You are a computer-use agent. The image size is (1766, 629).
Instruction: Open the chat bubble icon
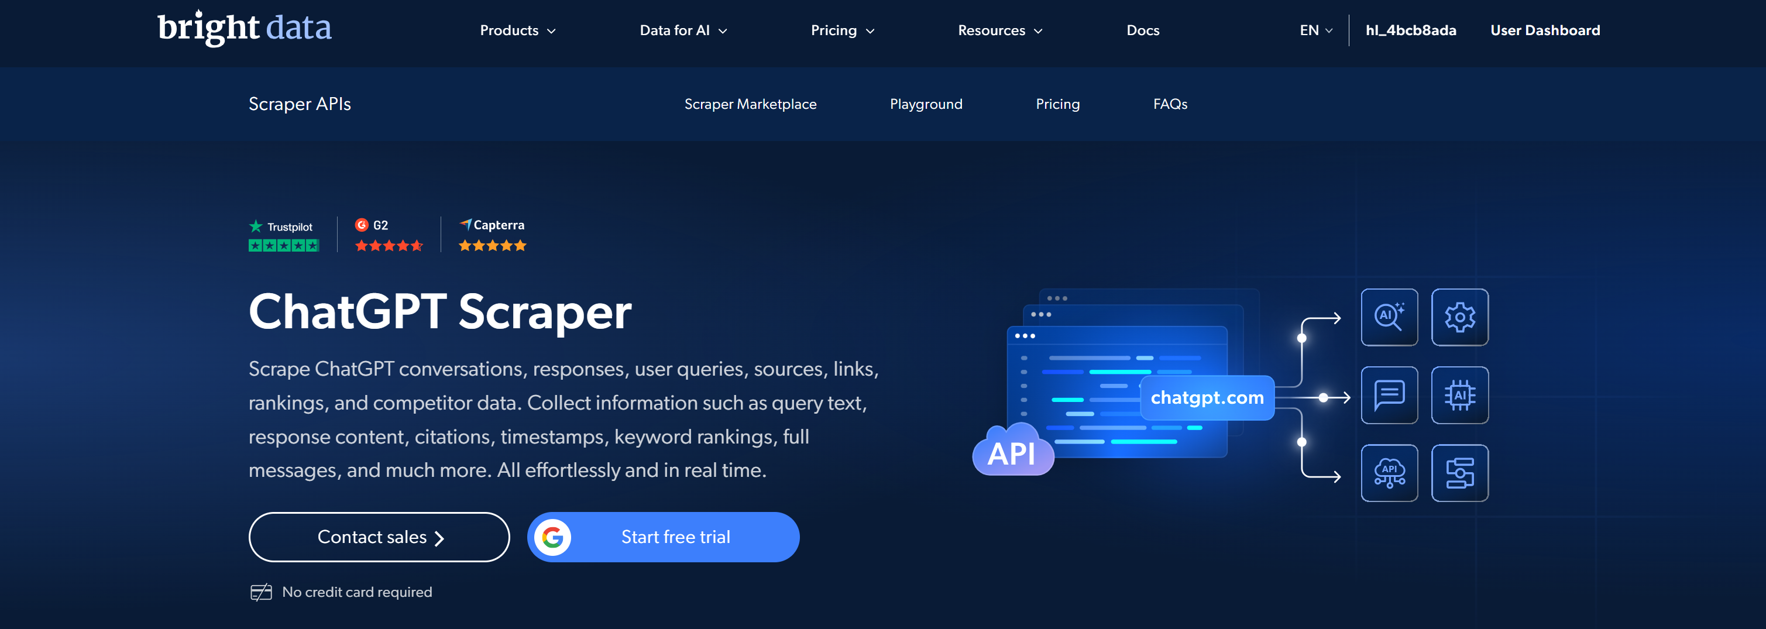pyautogui.click(x=1389, y=396)
